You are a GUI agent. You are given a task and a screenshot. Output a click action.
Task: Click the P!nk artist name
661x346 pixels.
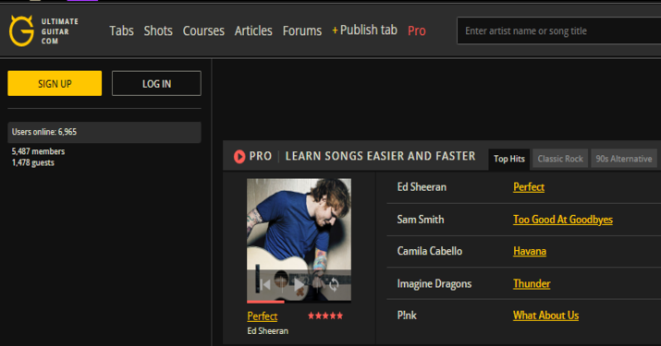pos(407,316)
